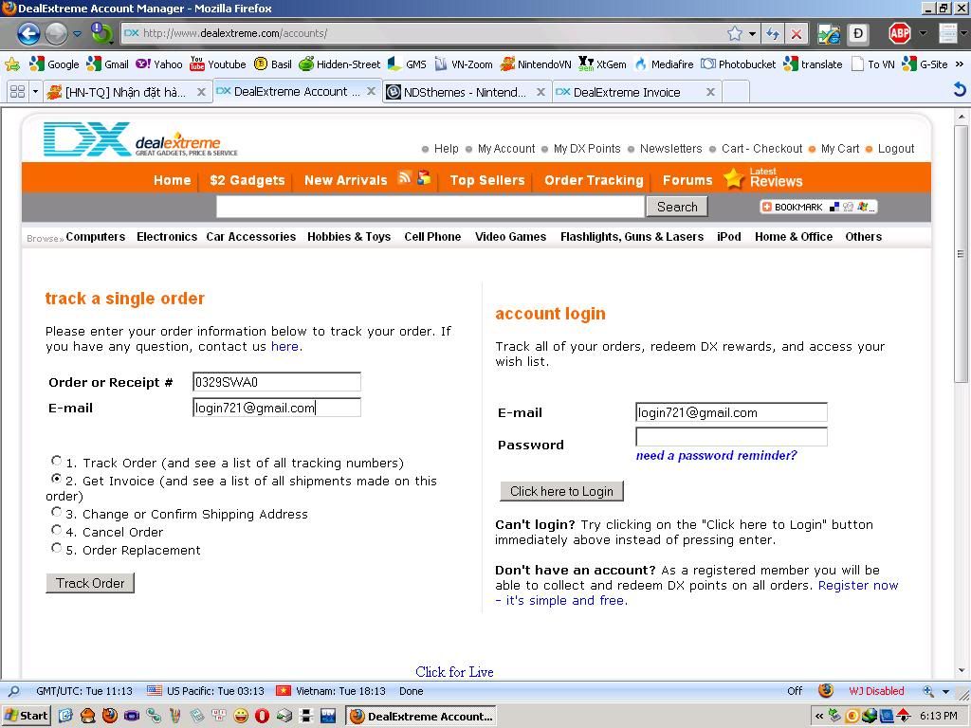The width and height of the screenshot is (971, 728).
Task: Open the Youtube bookmark
Action: (x=218, y=64)
